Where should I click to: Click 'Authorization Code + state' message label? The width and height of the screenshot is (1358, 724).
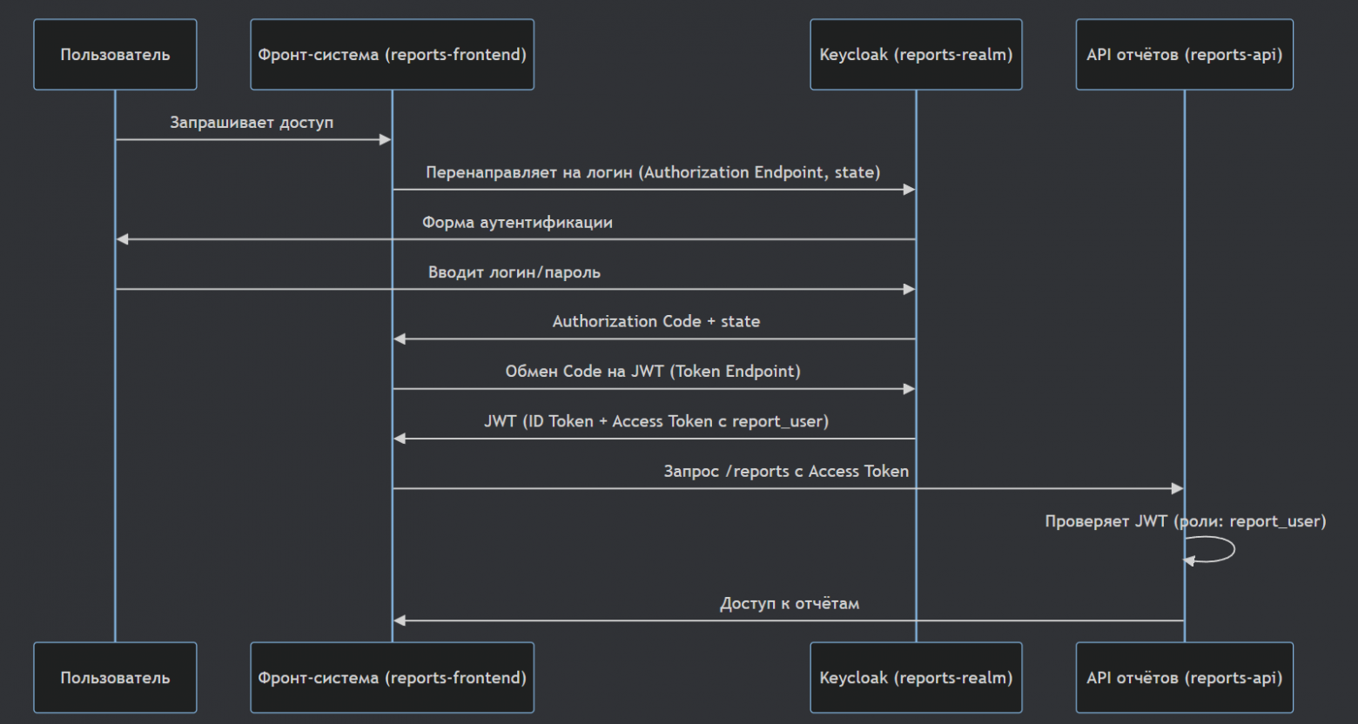point(656,322)
